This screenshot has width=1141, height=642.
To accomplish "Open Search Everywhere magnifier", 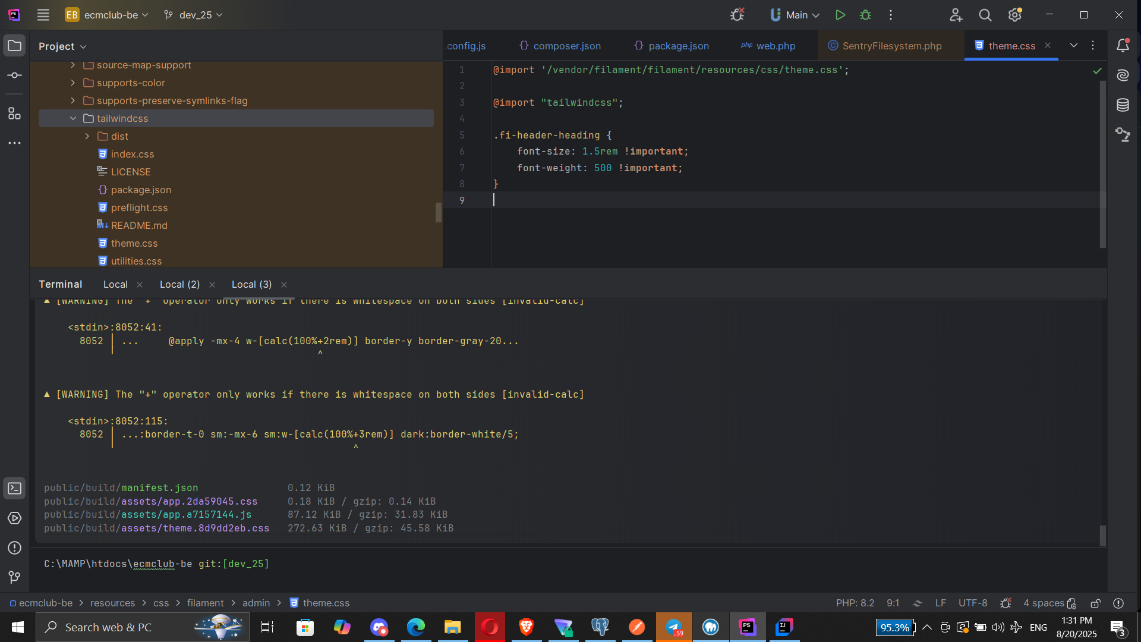I will [985, 15].
